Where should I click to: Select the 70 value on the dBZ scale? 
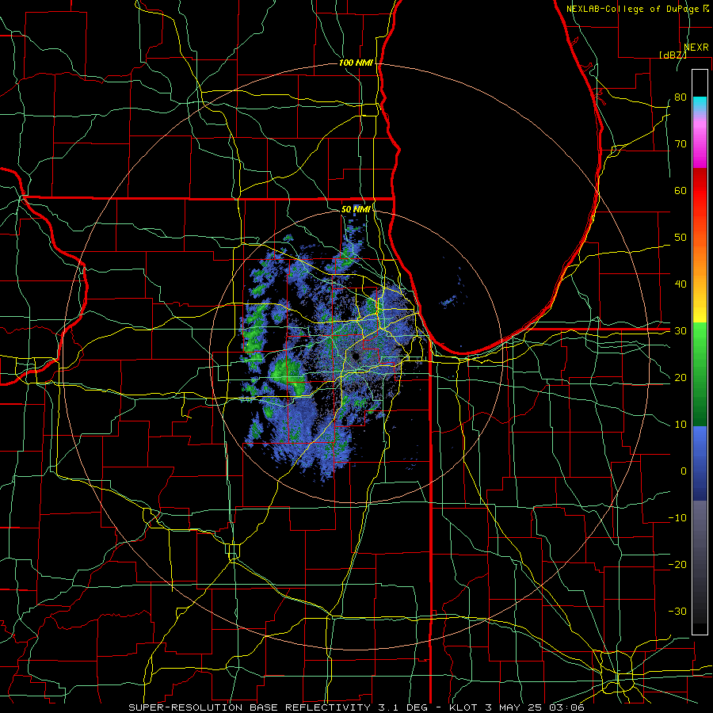[x=681, y=144]
